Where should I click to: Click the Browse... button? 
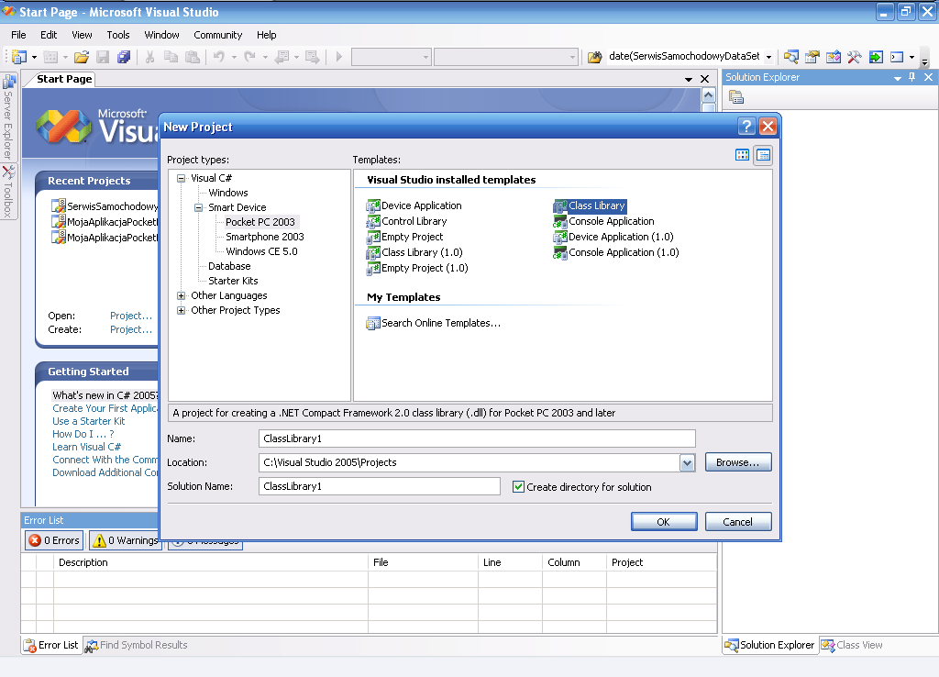pos(738,462)
